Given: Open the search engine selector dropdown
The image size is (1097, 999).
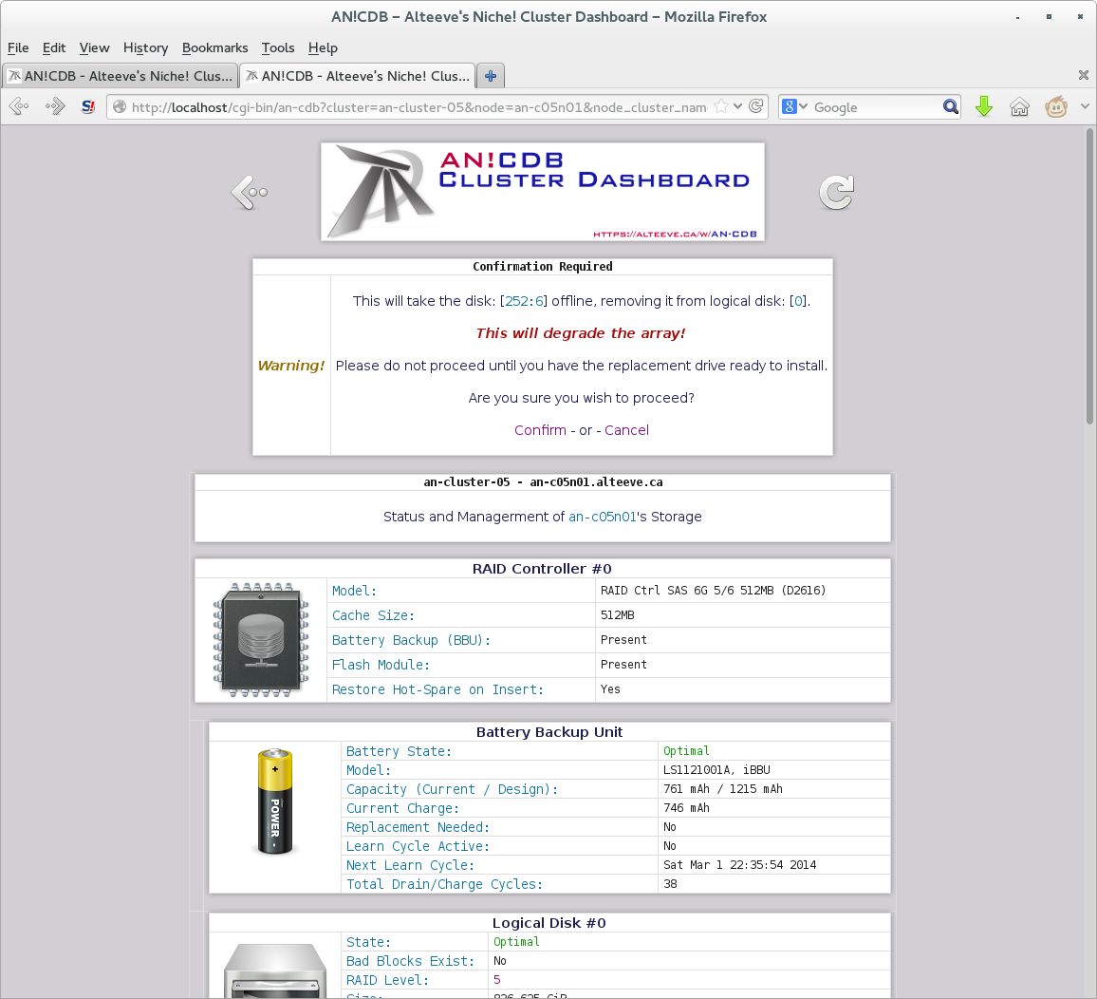Looking at the screenshot, I should [795, 107].
